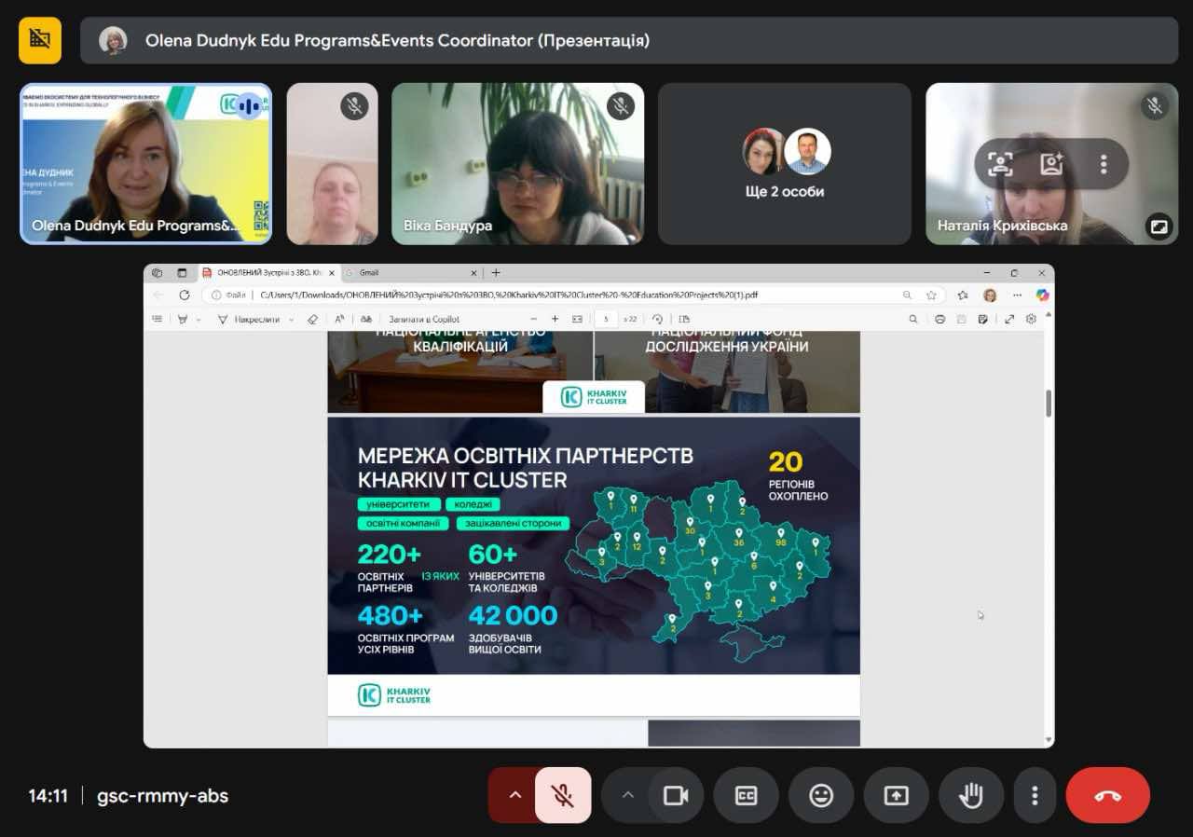Click the translate icon in the PDF toolbar

tap(366, 319)
